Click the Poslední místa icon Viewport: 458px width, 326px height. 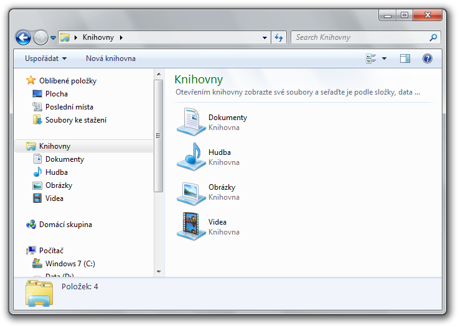(x=37, y=107)
